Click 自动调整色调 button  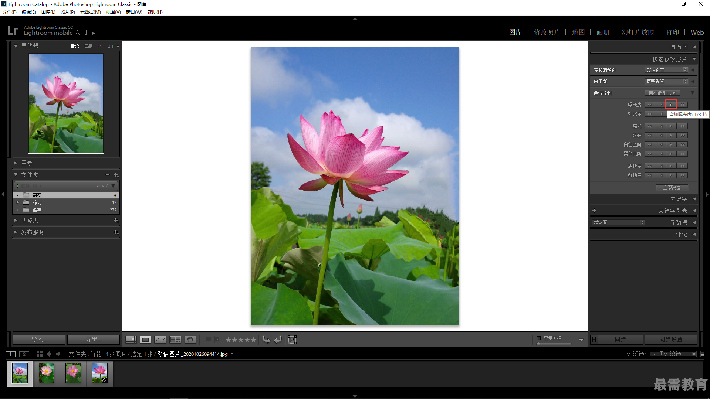pyautogui.click(x=662, y=93)
